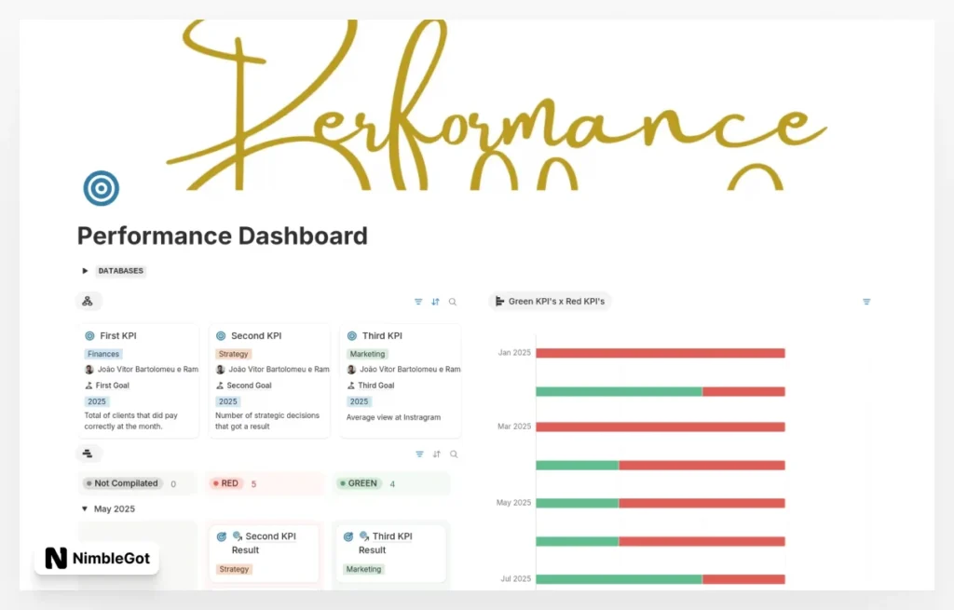
Task: Click the sort icon in the KPI board toolbar
Action: pos(435,301)
